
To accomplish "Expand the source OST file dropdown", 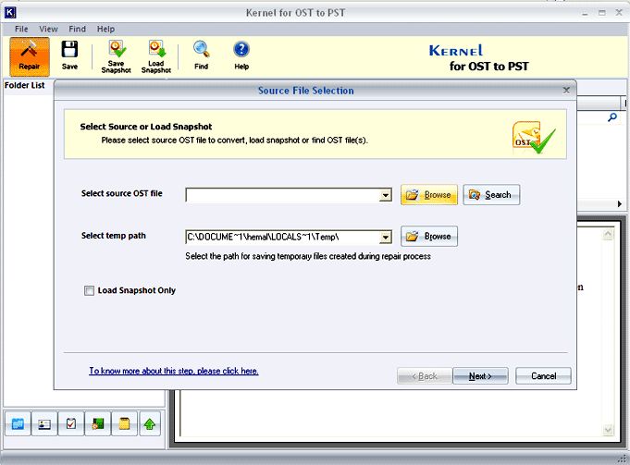I will click(386, 195).
